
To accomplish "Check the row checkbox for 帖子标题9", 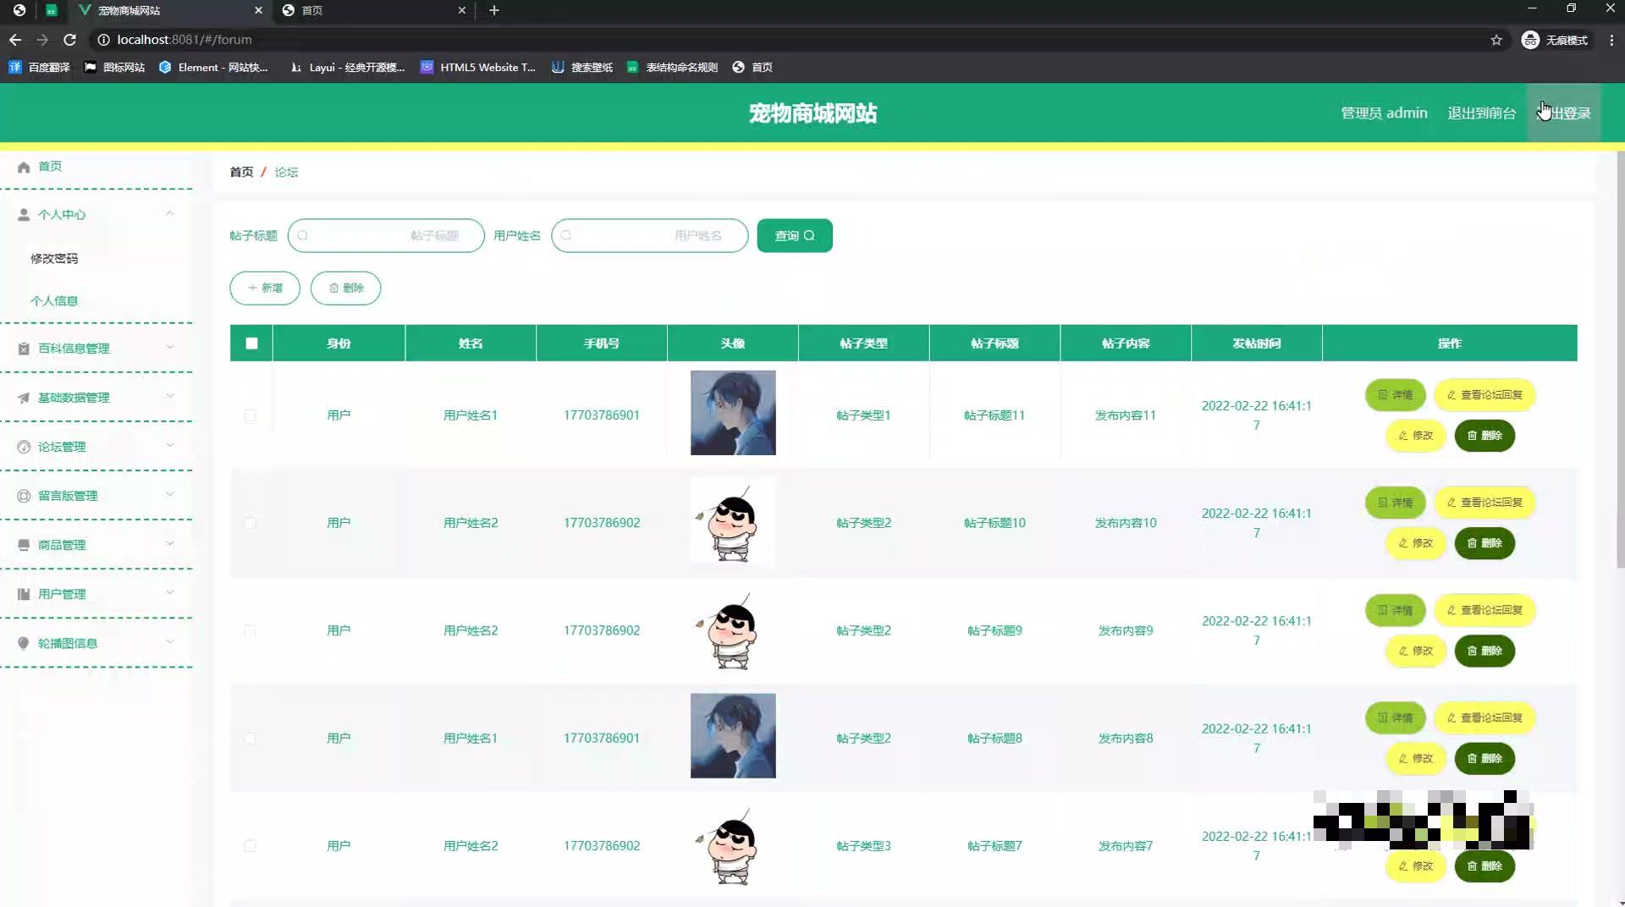I will pyautogui.click(x=250, y=630).
